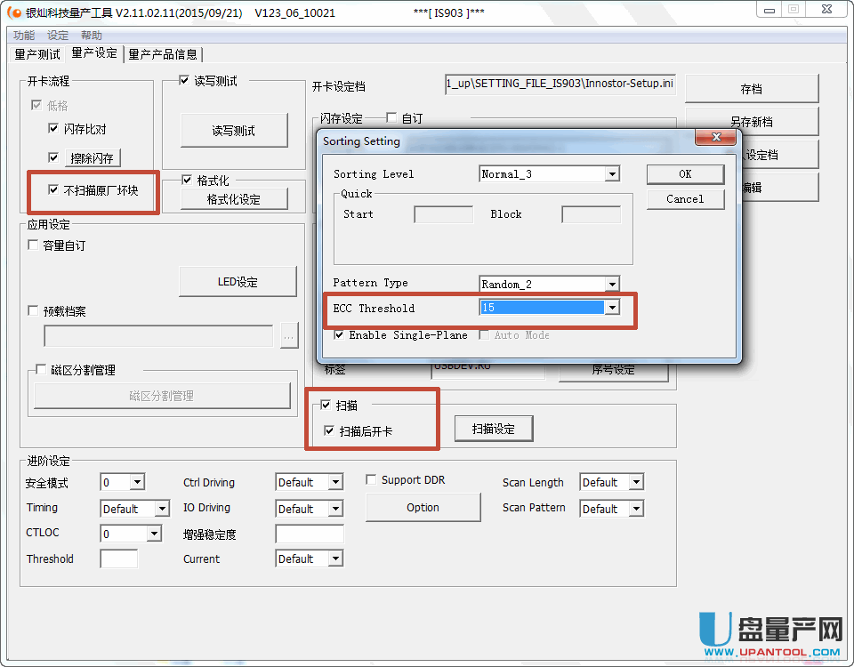Click OK in Sorting Setting dialog
This screenshot has width=854, height=667.
click(684, 174)
